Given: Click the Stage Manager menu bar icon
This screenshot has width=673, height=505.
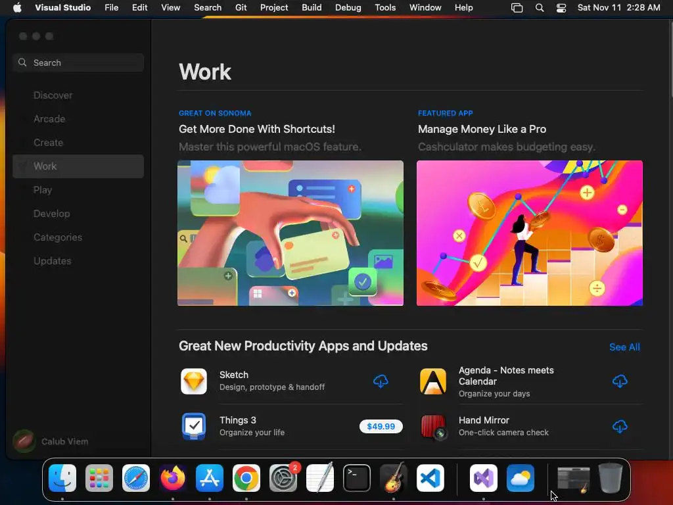Looking at the screenshot, I should tap(517, 8).
